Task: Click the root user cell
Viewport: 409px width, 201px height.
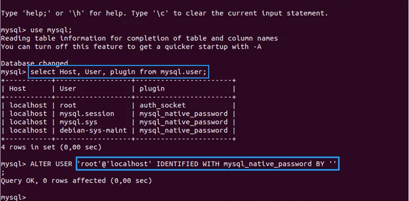Action: coord(68,105)
